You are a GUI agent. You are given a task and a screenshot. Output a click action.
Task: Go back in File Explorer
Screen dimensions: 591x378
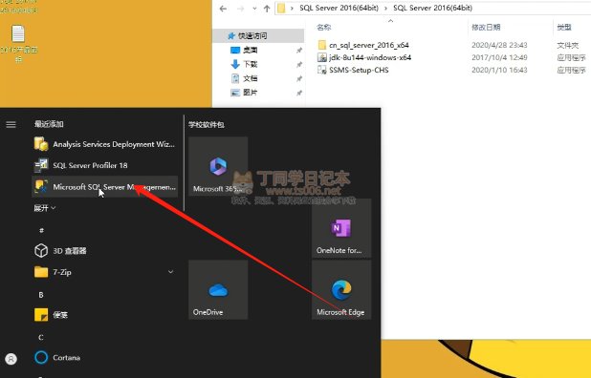pos(223,9)
